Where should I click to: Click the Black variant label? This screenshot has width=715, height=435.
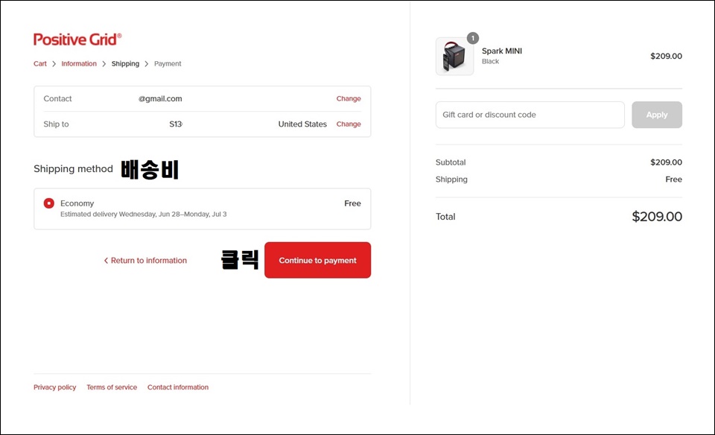(x=491, y=62)
